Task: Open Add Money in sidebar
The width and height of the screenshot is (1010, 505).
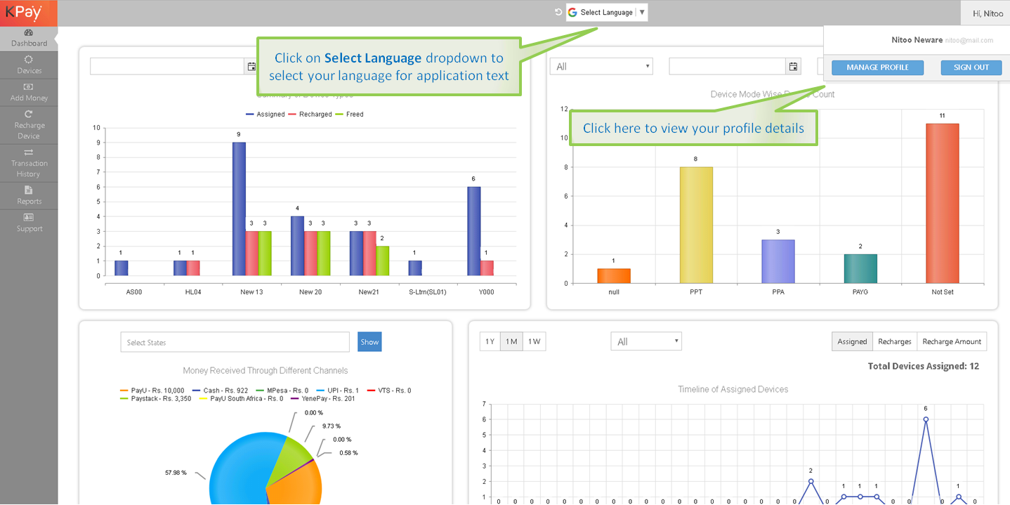Action: pyautogui.click(x=29, y=92)
